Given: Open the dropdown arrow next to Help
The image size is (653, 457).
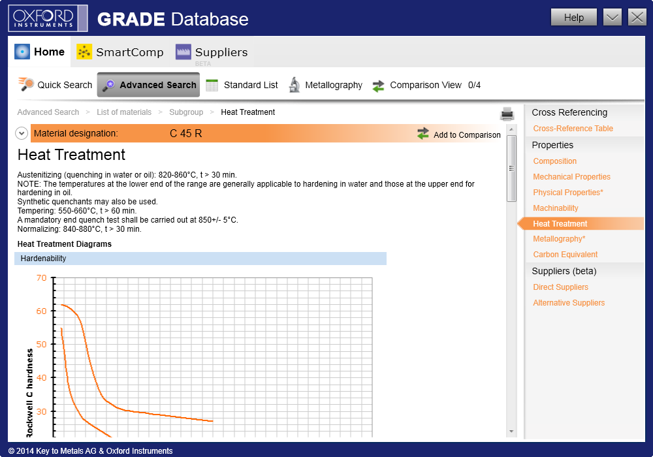Looking at the screenshot, I should (x=613, y=18).
